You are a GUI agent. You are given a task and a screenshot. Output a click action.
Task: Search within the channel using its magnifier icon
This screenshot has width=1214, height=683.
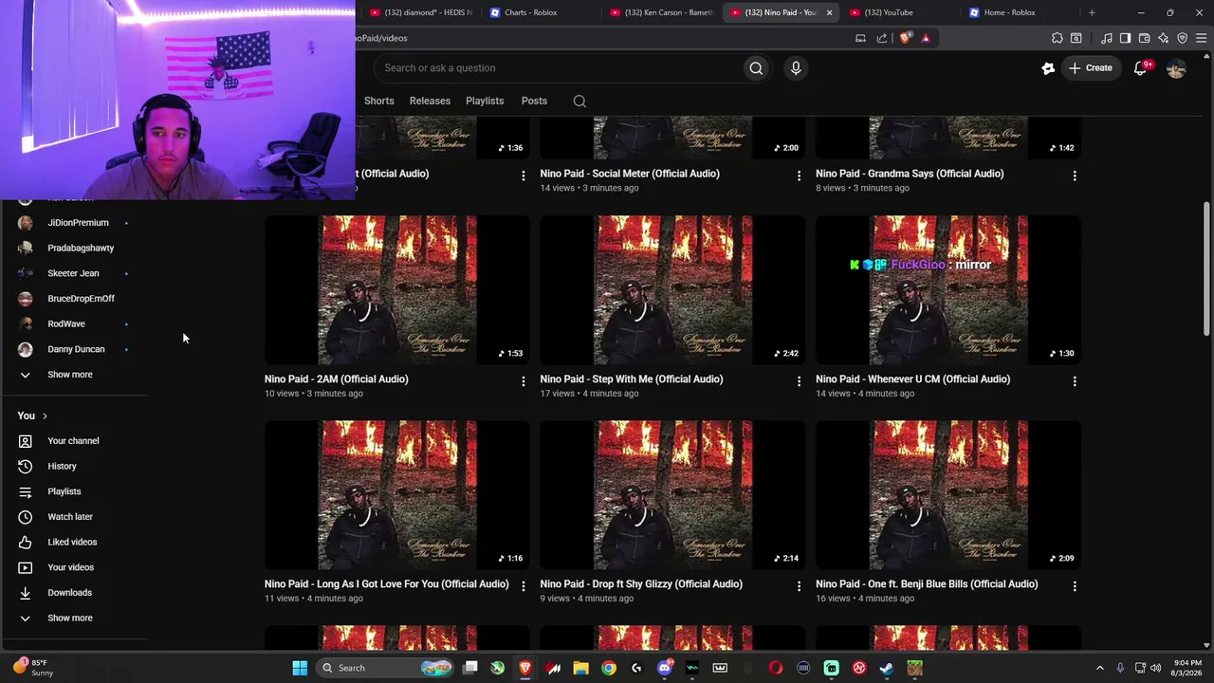point(579,102)
